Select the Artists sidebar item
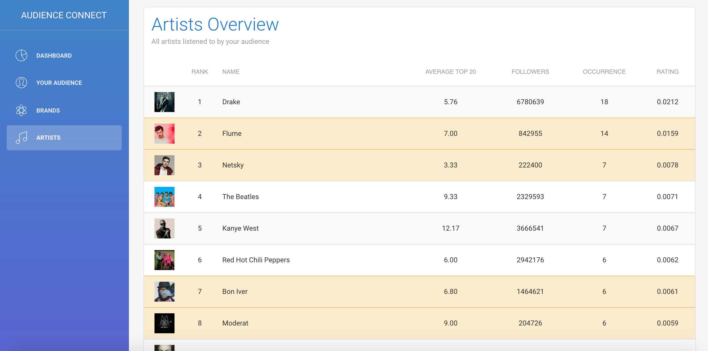The width and height of the screenshot is (708, 351). pos(48,138)
